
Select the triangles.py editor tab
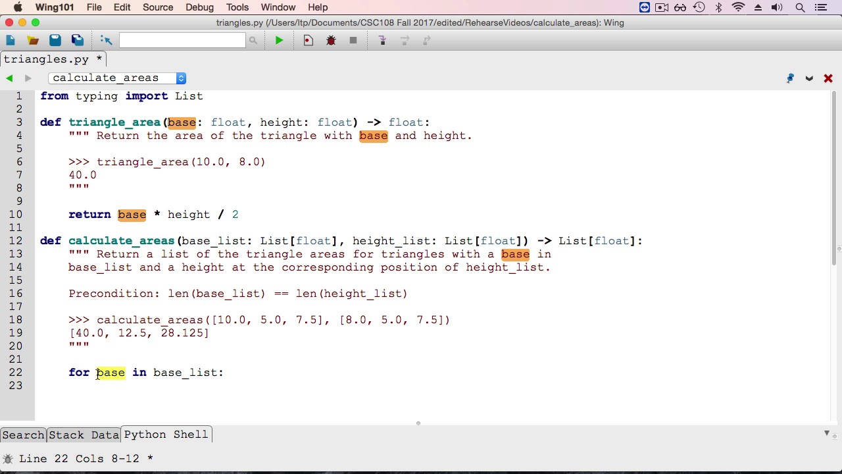click(53, 59)
